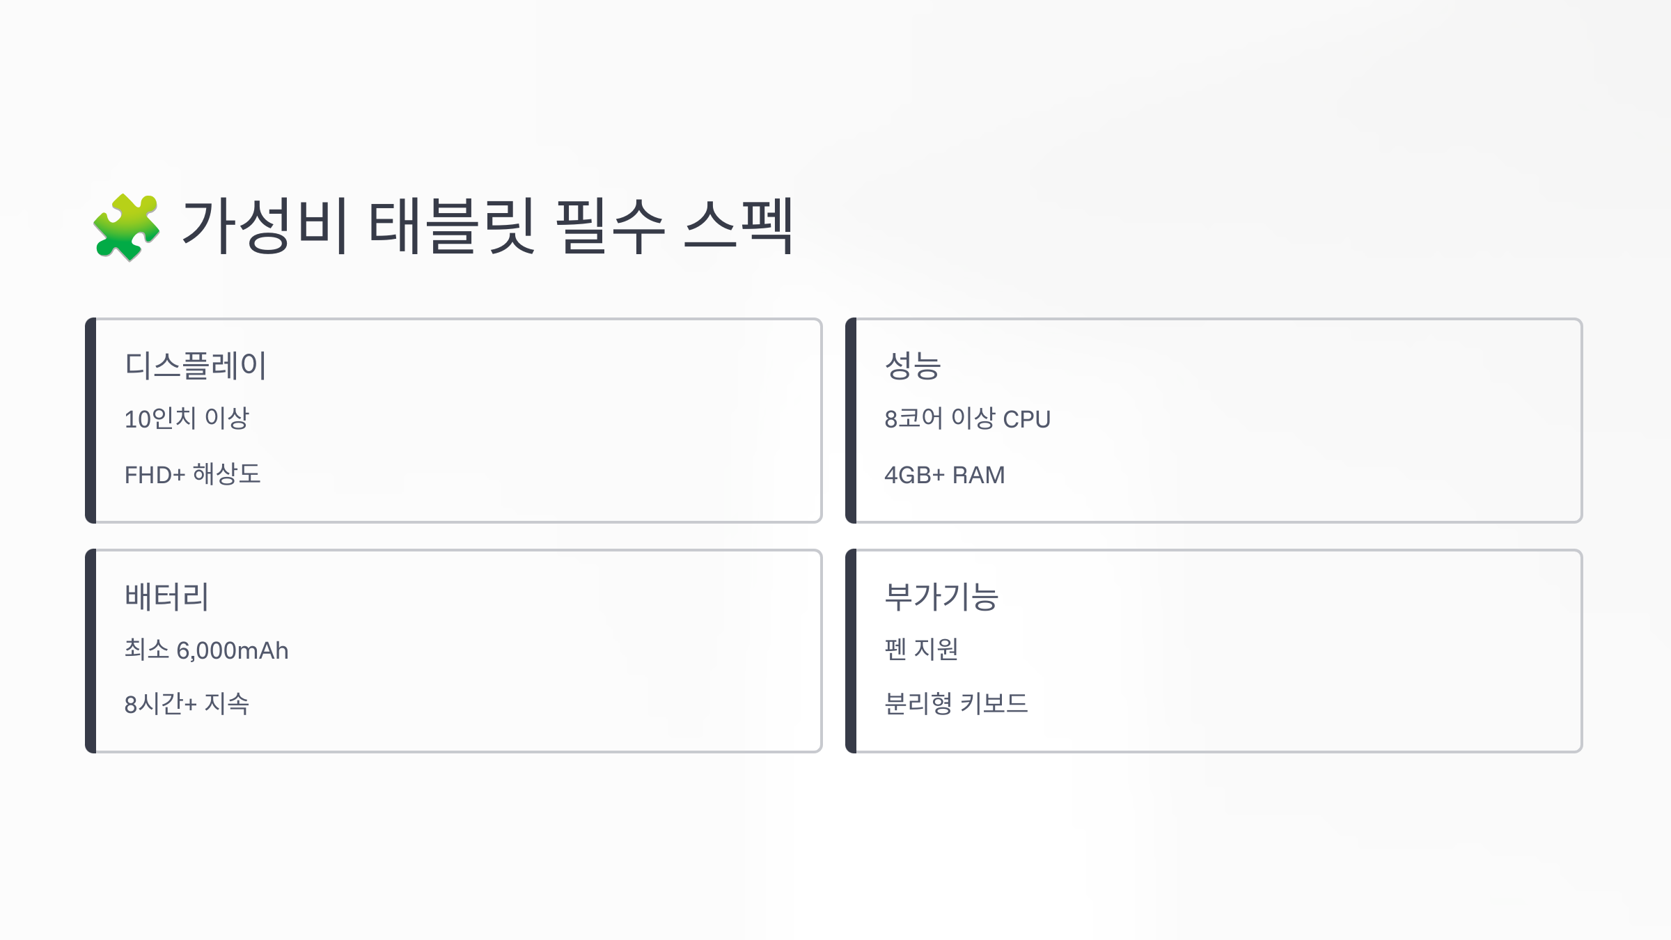The width and height of the screenshot is (1671, 940).
Task: Click the 부가기능 card heading
Action: tap(942, 597)
